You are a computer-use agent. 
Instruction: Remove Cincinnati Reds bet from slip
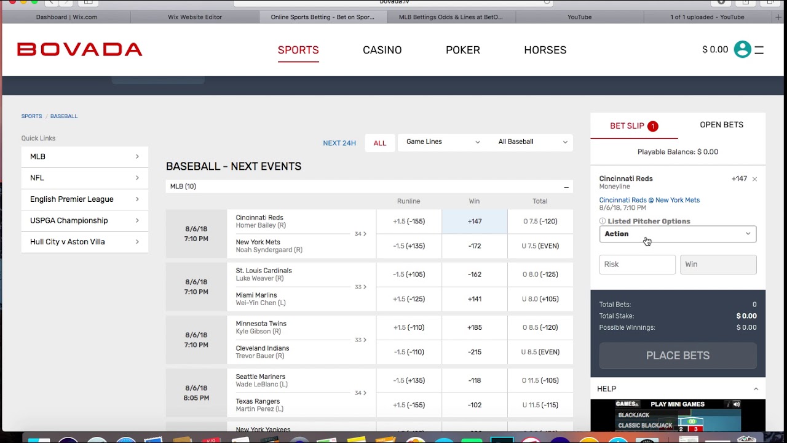click(754, 179)
